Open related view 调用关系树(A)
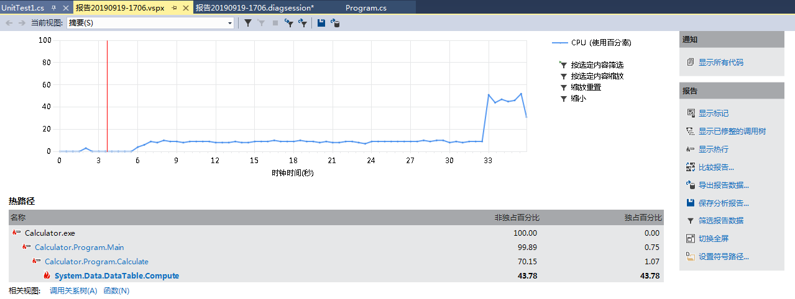The image size is (795, 299). [73, 291]
